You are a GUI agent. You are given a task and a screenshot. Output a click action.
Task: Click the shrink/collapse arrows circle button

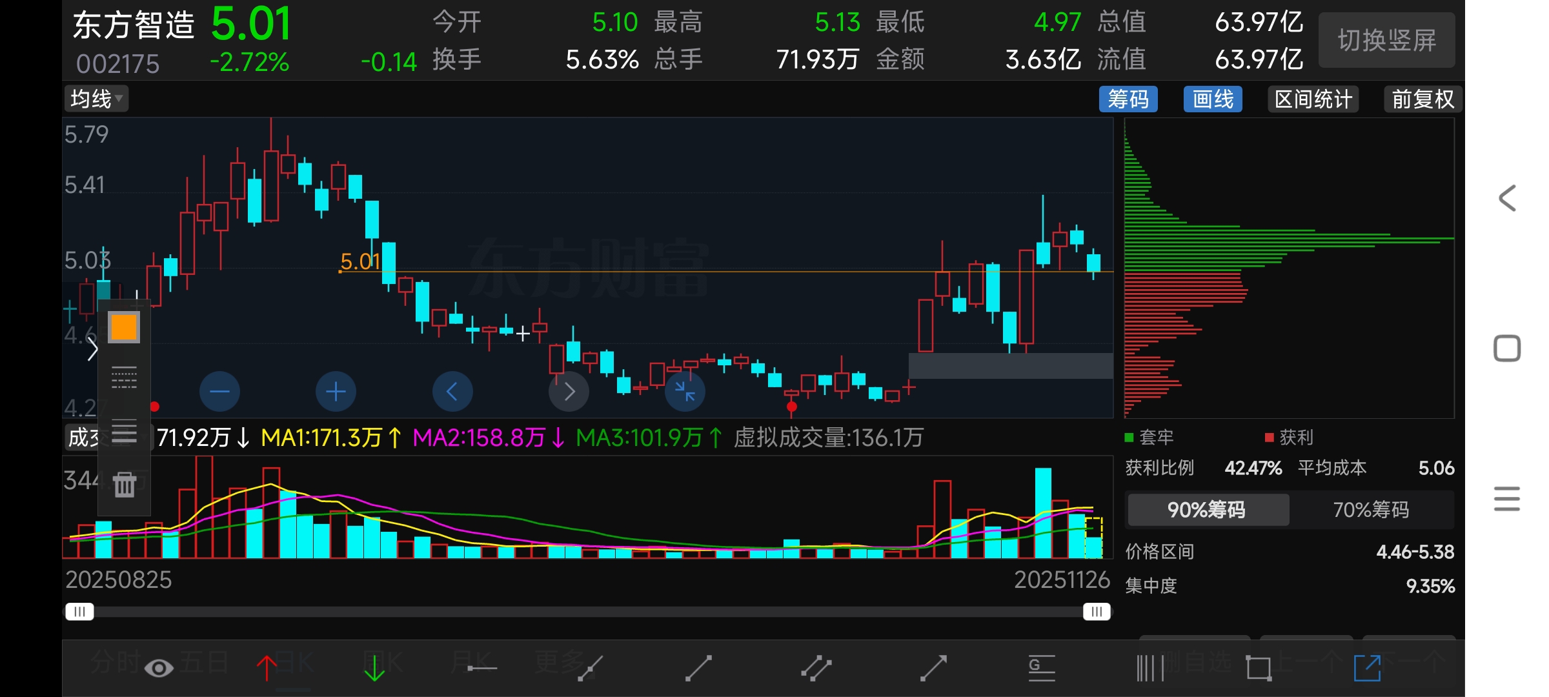pyautogui.click(x=685, y=391)
